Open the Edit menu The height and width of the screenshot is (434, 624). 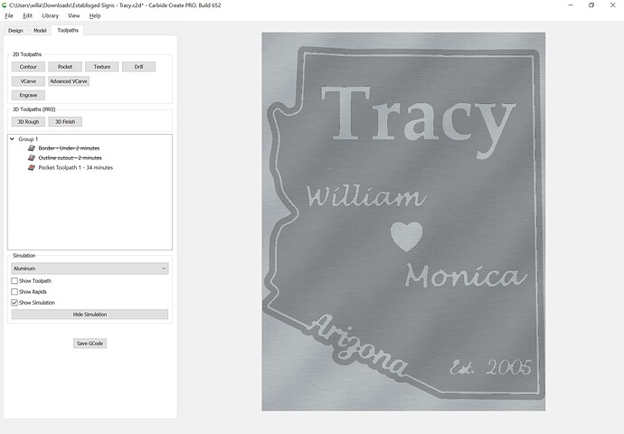(27, 16)
